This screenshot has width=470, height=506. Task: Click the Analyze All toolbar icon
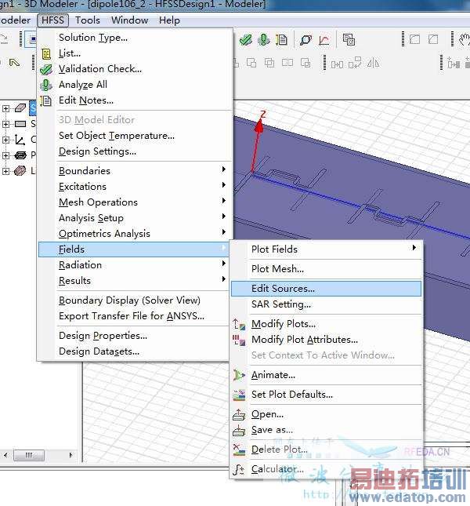264,40
